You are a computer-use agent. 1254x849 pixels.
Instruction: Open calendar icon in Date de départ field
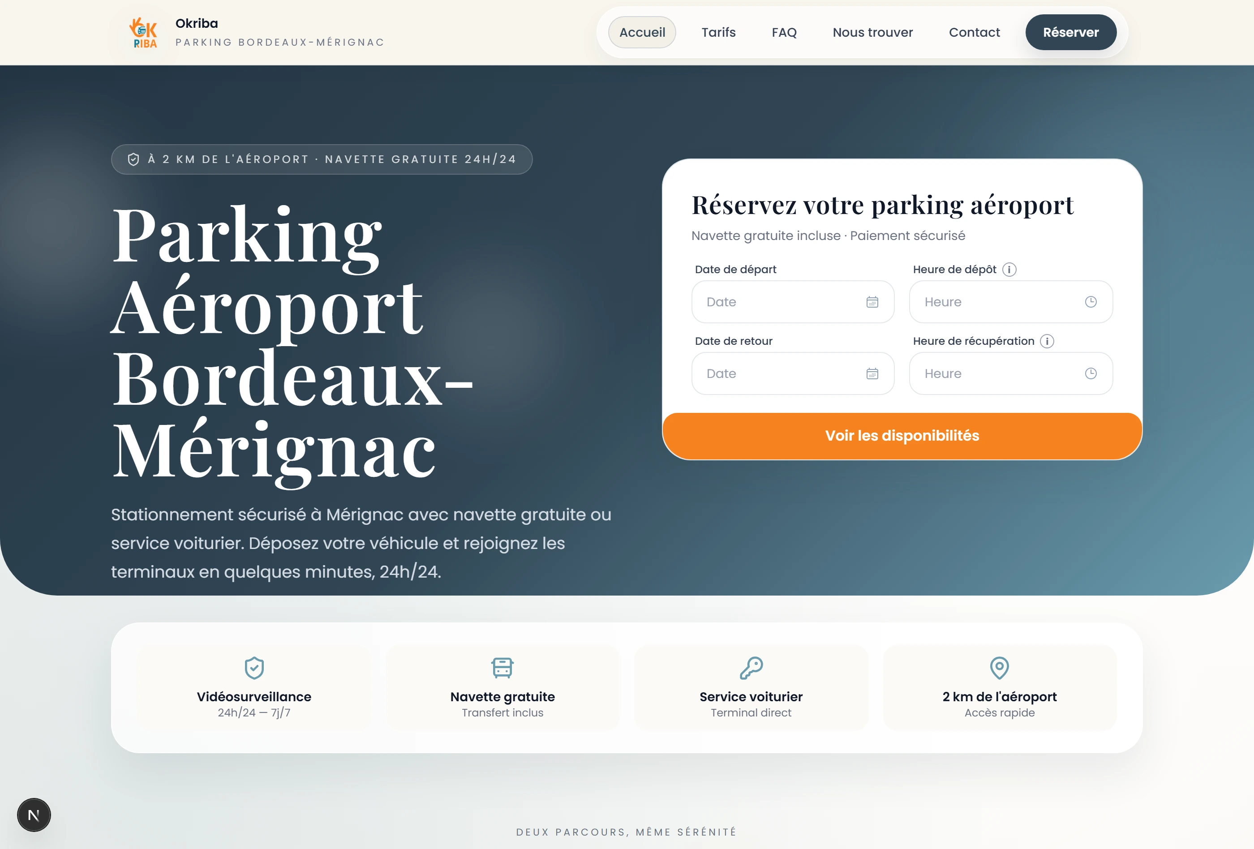[x=872, y=302]
